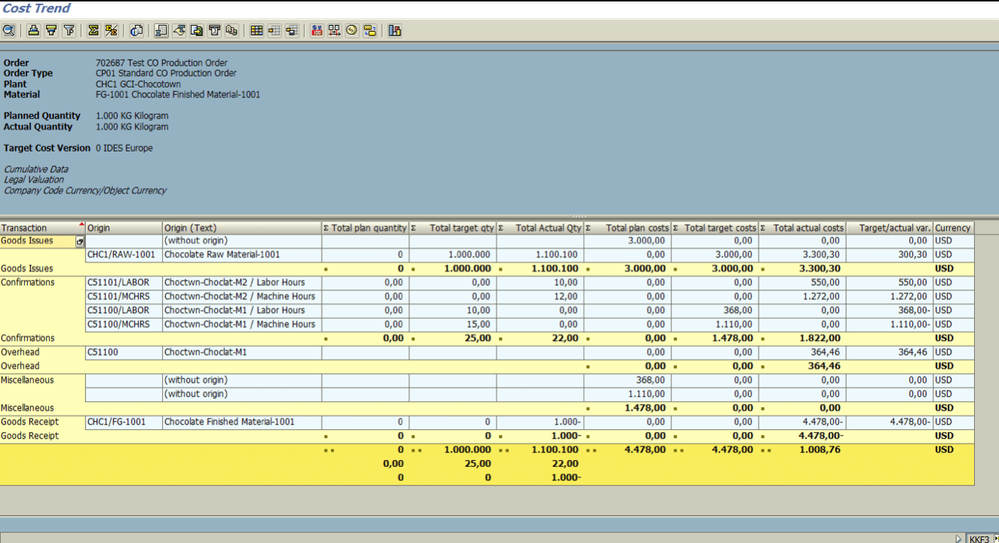Click the order text 702687 Test CO Production Order

[161, 63]
